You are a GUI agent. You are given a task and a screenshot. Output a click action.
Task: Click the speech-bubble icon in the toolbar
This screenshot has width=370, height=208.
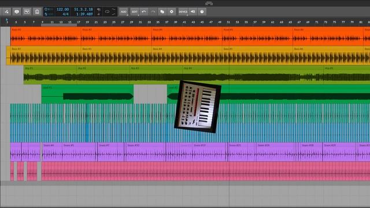(17, 12)
